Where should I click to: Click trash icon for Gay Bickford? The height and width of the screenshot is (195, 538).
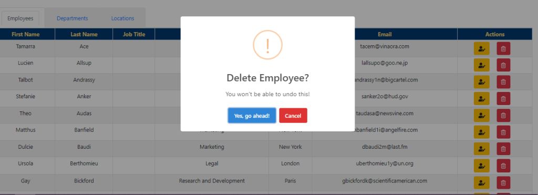click(x=503, y=182)
